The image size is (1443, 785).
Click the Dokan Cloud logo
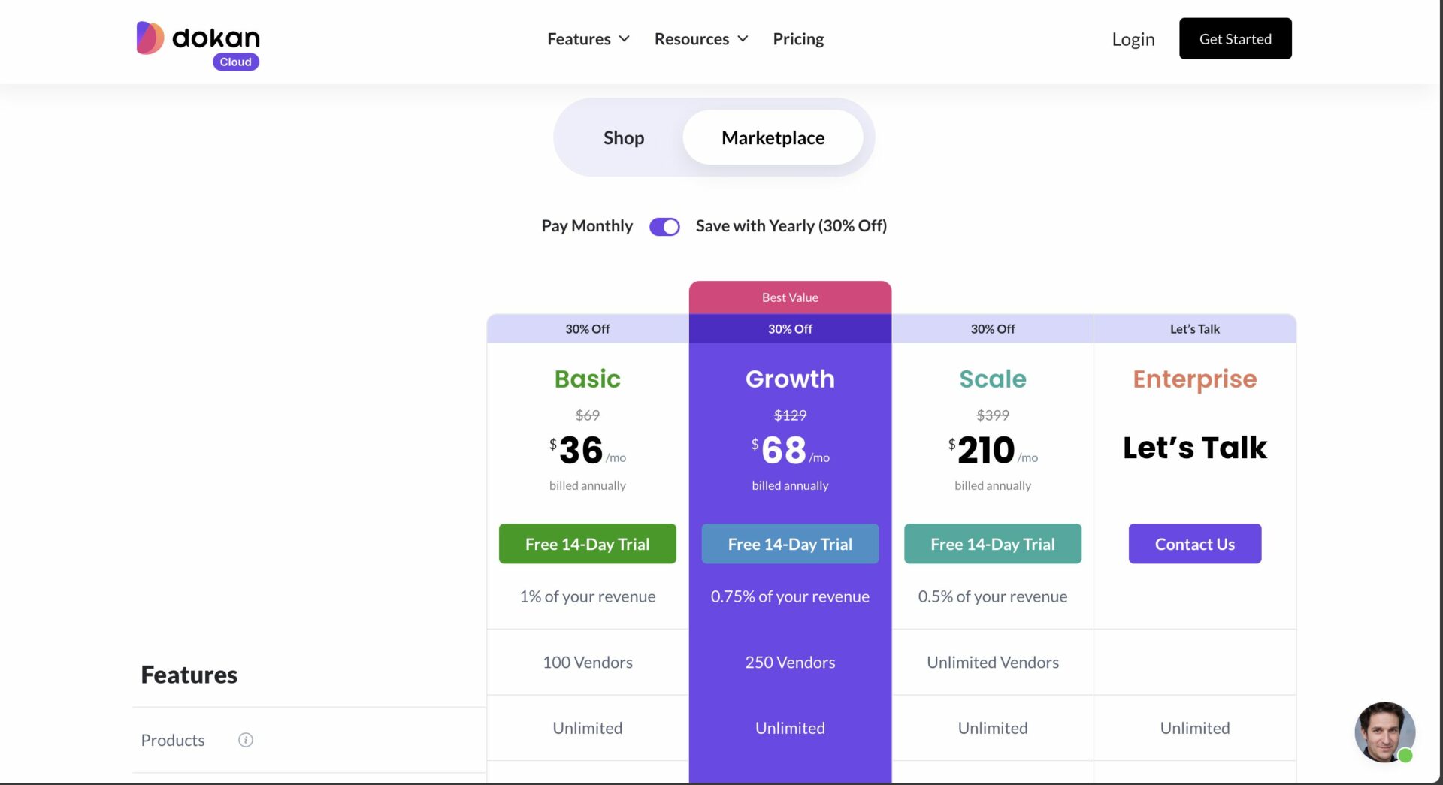198,45
